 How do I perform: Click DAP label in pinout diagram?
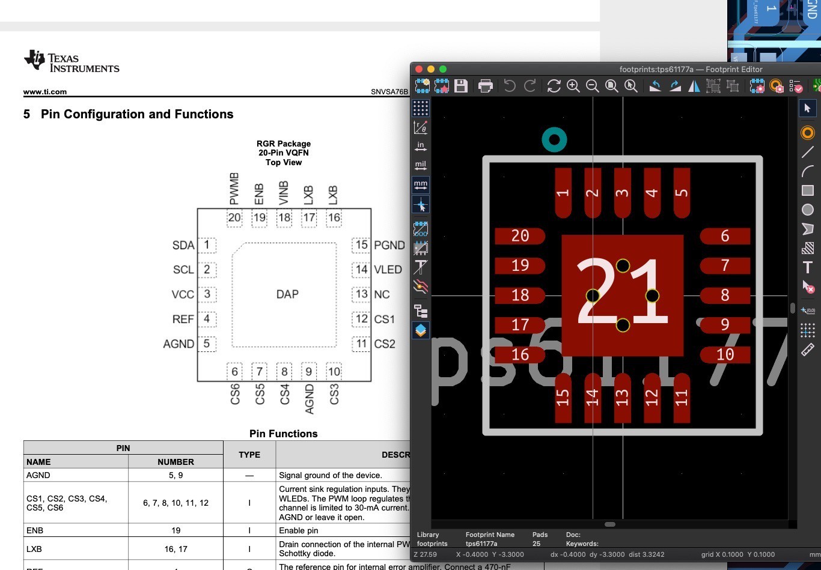click(287, 294)
